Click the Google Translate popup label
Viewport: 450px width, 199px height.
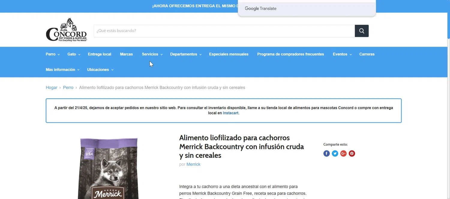[x=261, y=8]
